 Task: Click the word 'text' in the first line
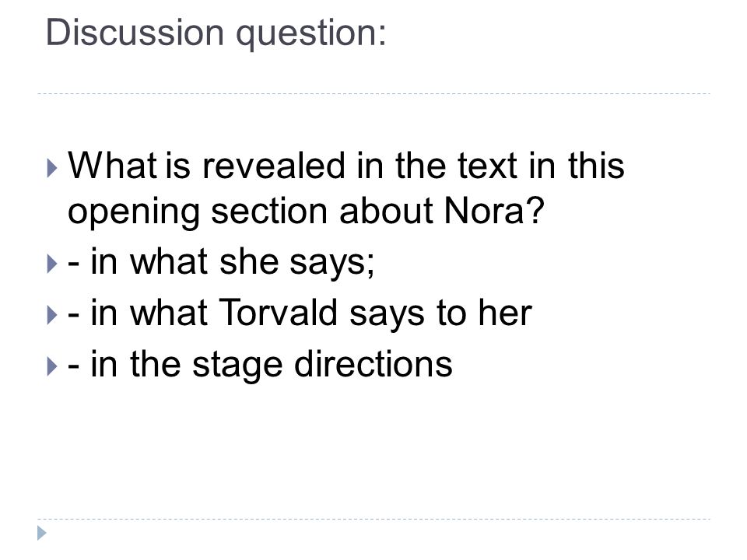487,166
